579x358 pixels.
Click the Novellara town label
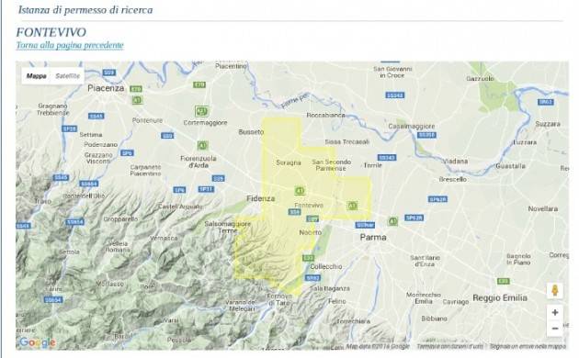(x=543, y=208)
